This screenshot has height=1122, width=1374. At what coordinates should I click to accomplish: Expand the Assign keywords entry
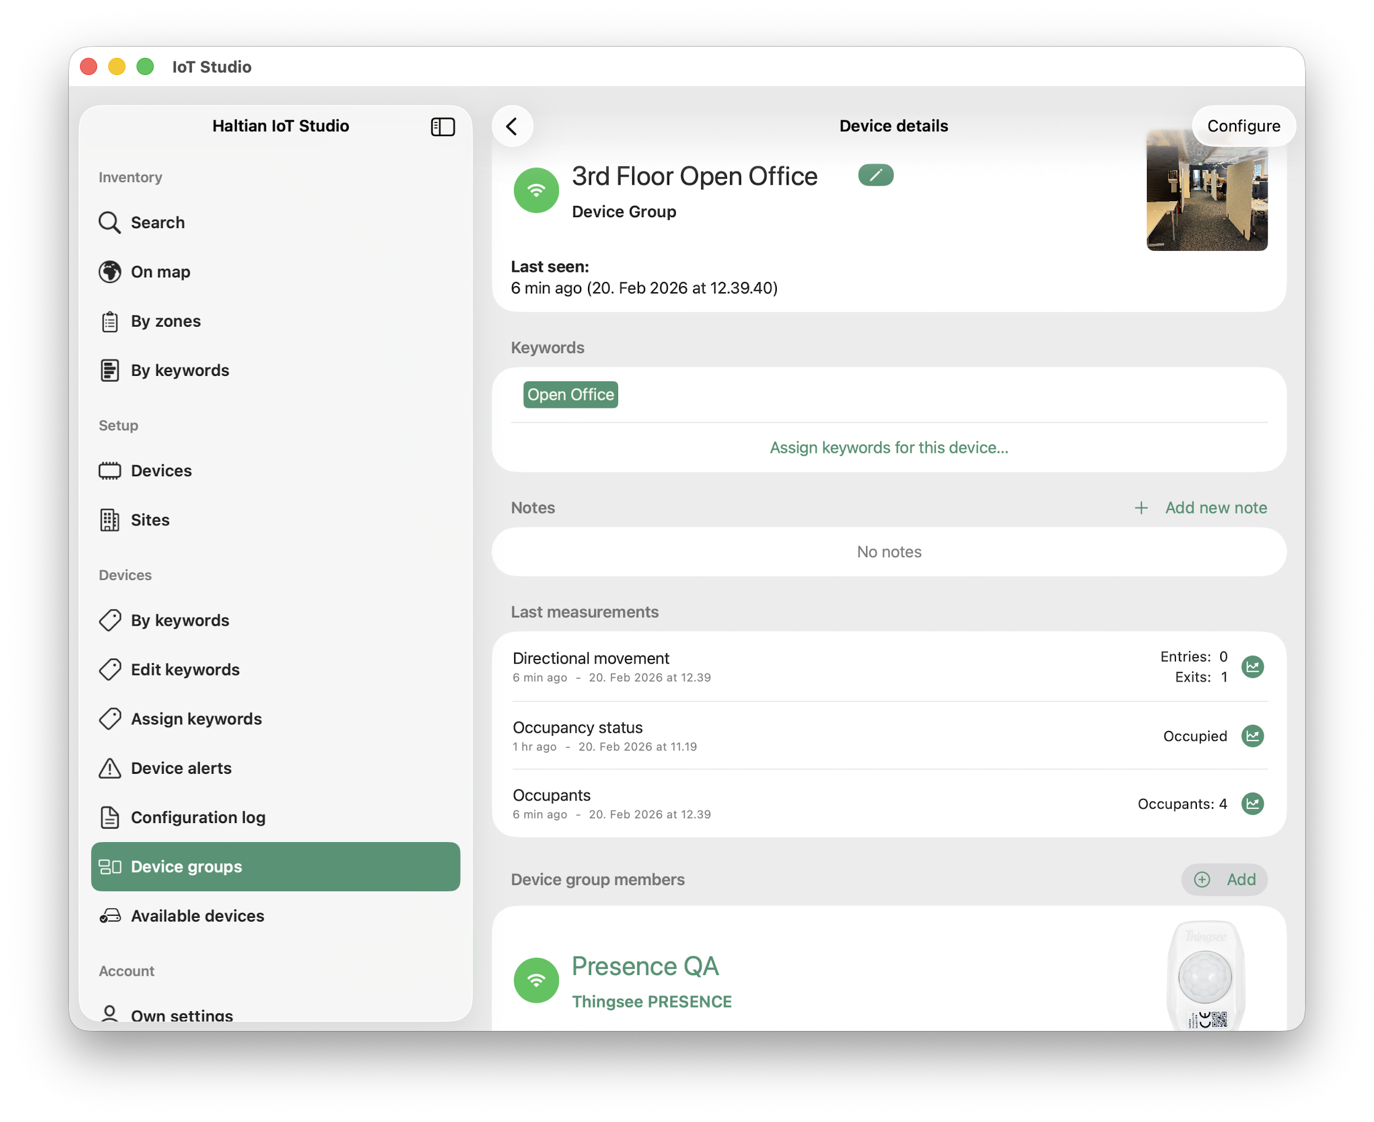pos(196,718)
